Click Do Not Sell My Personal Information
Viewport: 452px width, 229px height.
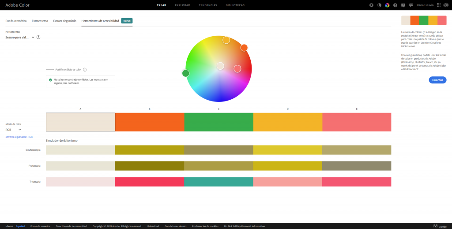[245, 226]
